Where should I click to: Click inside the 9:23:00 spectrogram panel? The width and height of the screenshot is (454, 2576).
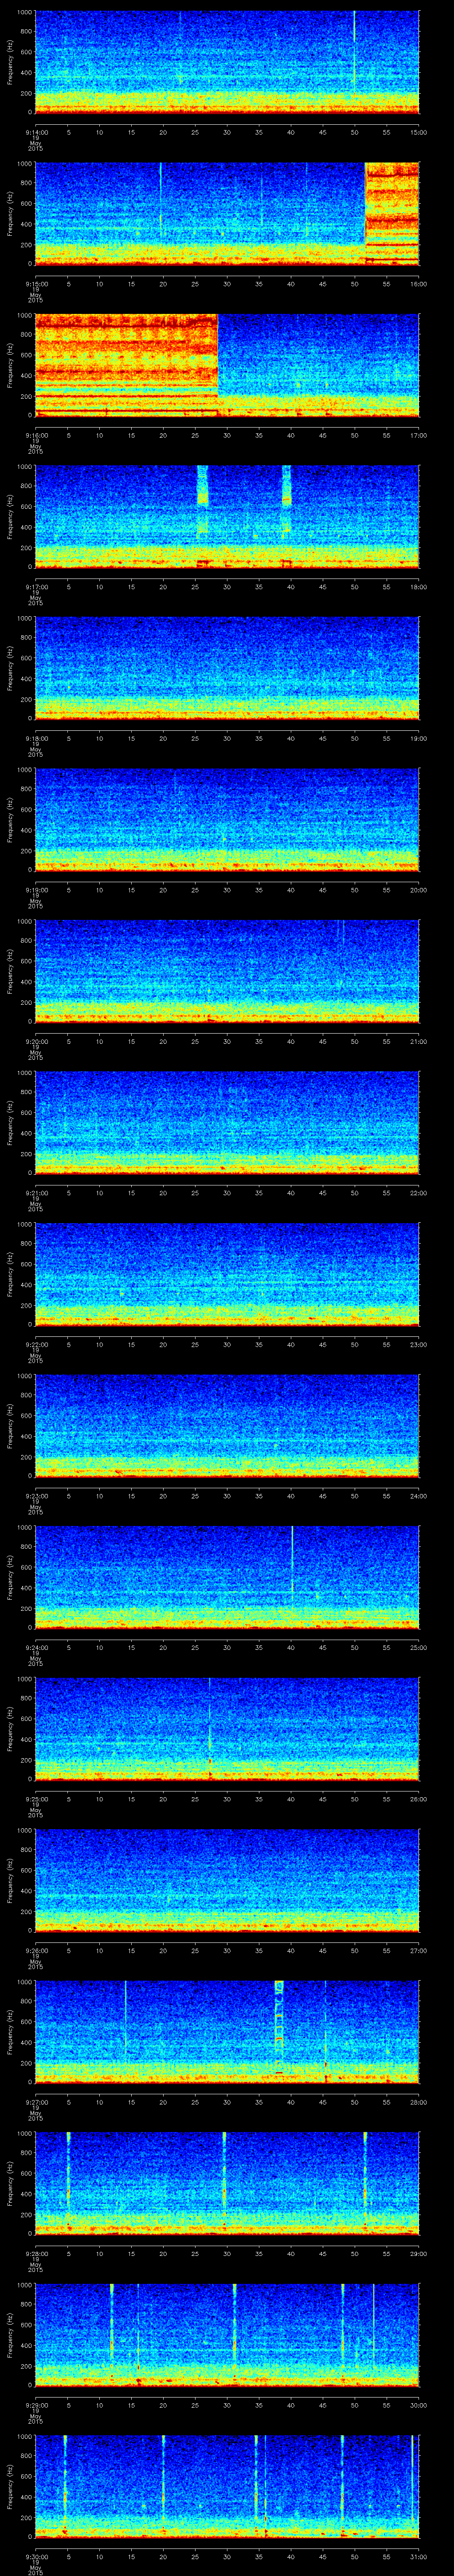227,1426
